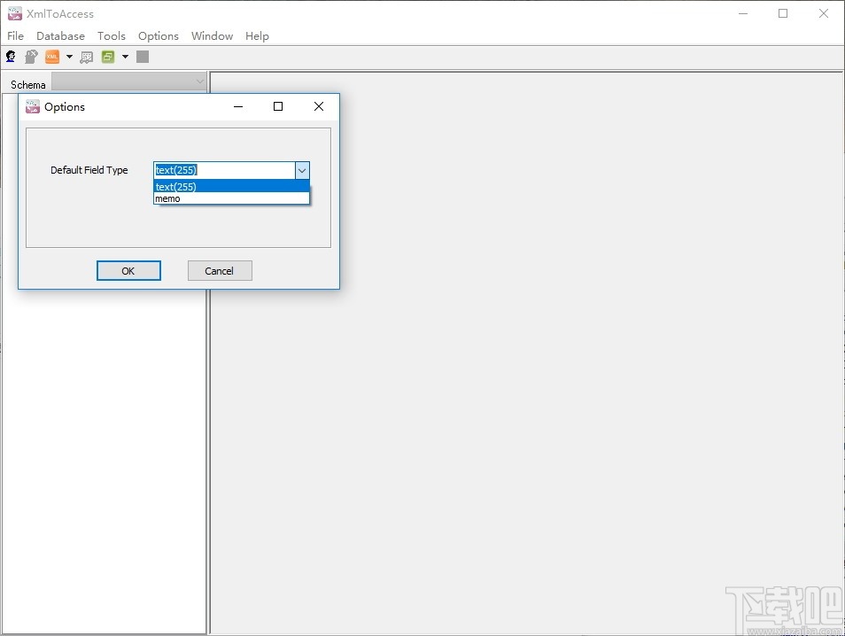845x636 pixels.
Task: Click the XmlToAccess application icon in main titlebar
Action: (x=14, y=13)
